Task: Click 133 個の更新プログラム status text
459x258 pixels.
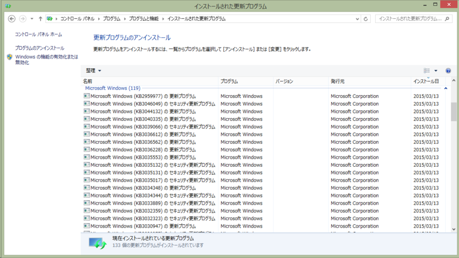Action: pyautogui.click(x=158, y=245)
